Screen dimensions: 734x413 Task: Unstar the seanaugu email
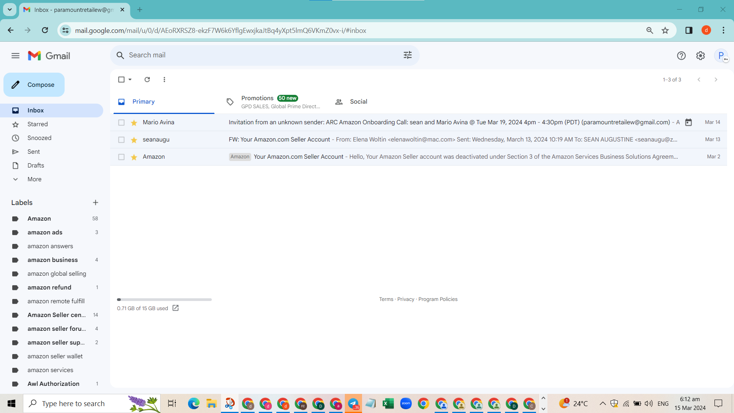(x=134, y=140)
